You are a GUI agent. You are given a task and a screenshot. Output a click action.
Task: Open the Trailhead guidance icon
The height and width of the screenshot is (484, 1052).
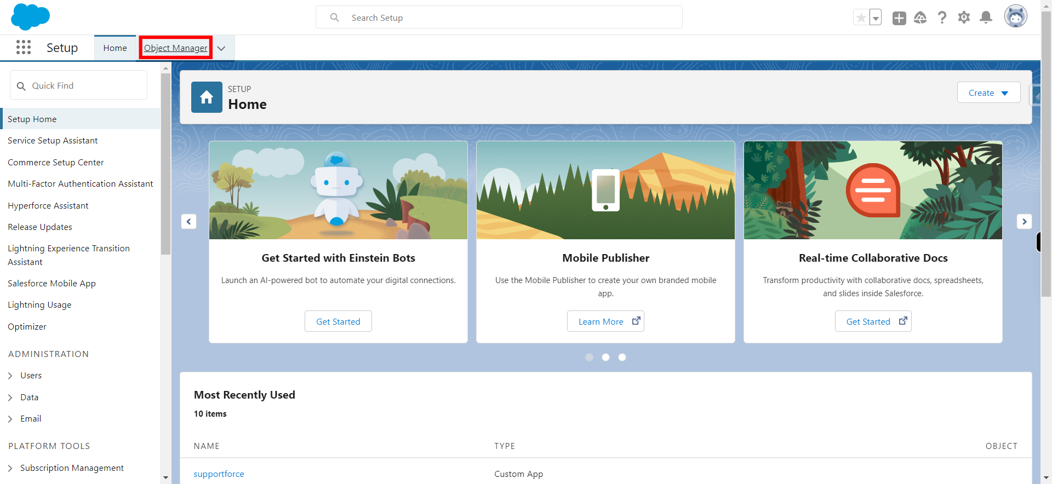click(921, 18)
